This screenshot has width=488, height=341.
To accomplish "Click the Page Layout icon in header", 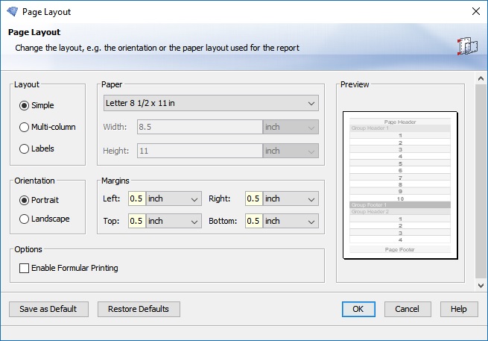I will [x=467, y=45].
